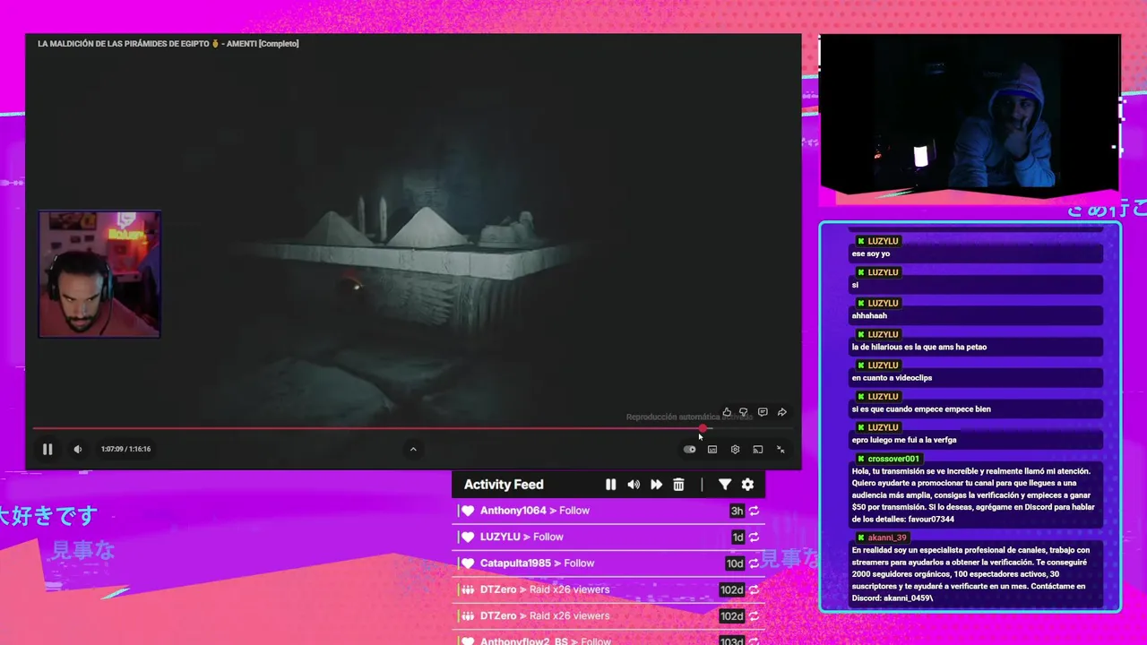Select Catapulta1985 Follow event row

point(608,563)
